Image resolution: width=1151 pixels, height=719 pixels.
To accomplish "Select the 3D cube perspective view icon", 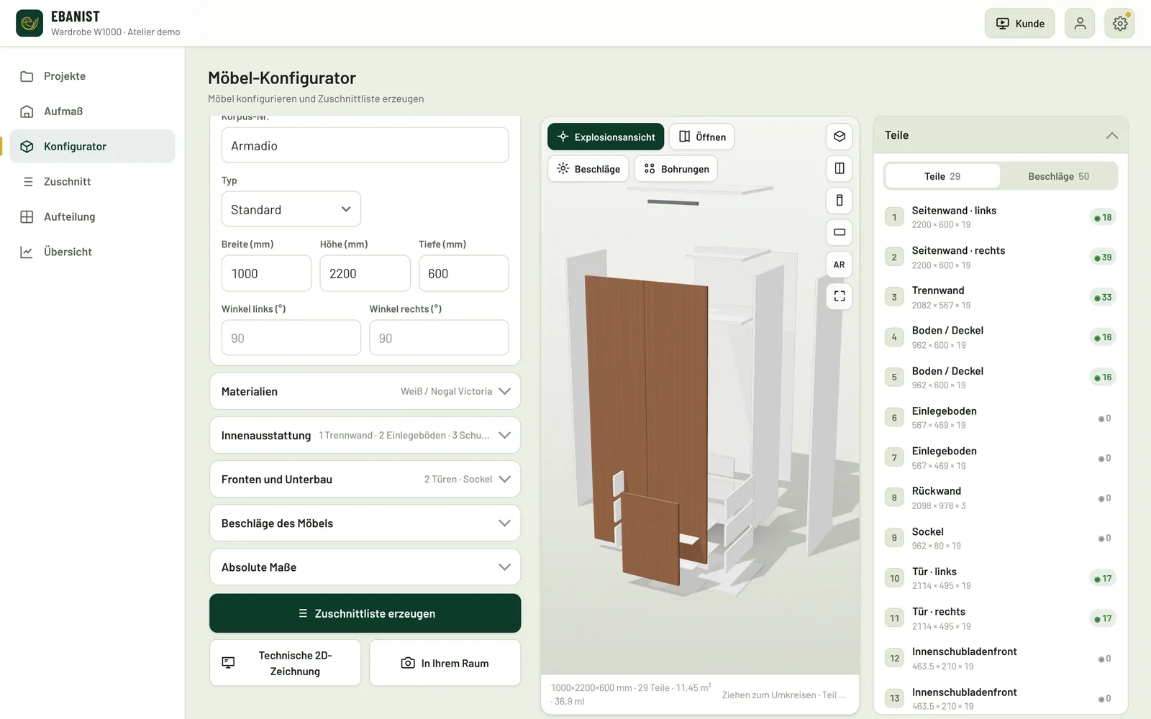I will (x=840, y=137).
